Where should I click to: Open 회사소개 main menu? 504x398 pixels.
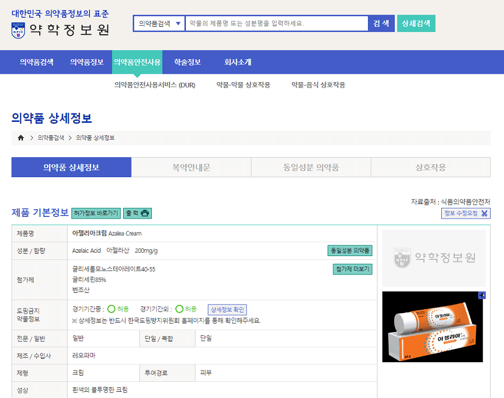[237, 62]
